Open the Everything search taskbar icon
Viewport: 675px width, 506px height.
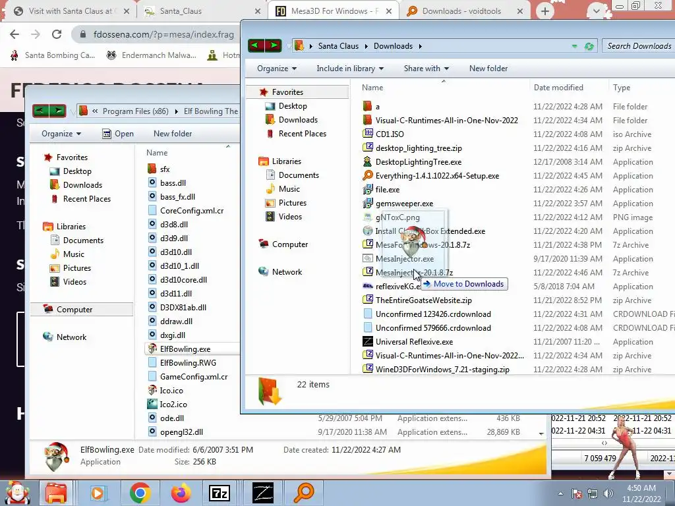303,493
